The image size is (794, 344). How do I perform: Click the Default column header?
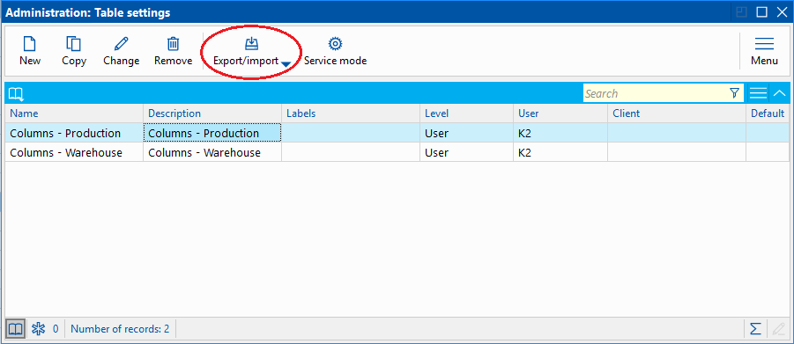(768, 113)
